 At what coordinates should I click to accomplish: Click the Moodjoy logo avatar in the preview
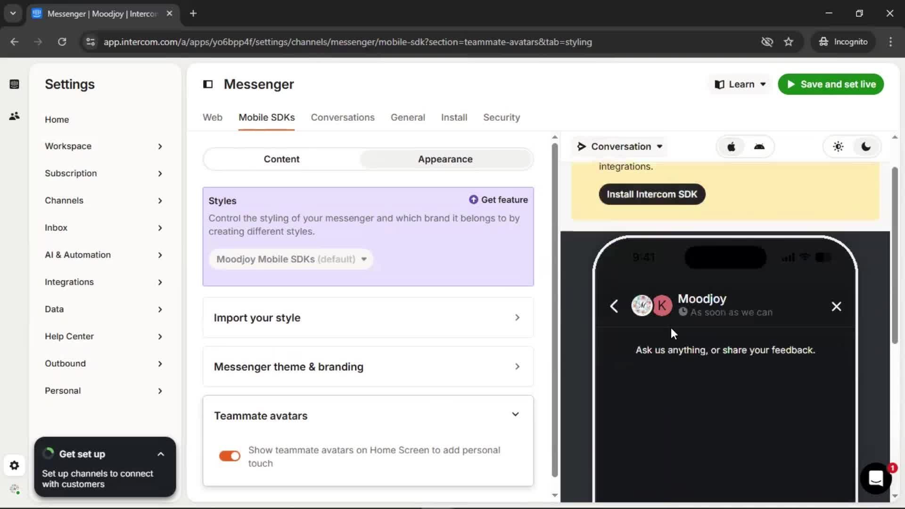642,306
